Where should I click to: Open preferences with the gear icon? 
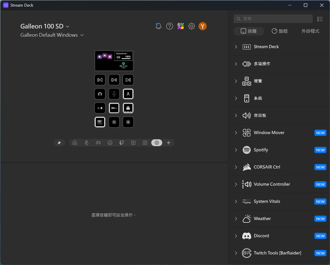point(192,26)
